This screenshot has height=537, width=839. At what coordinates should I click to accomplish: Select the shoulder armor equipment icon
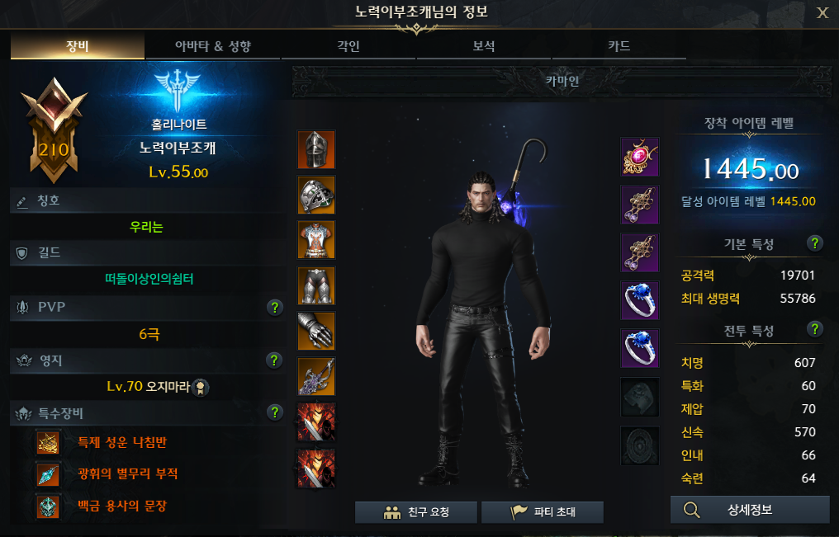pos(316,195)
